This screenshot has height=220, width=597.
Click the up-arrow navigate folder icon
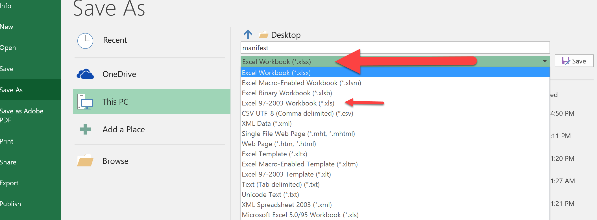click(x=248, y=34)
